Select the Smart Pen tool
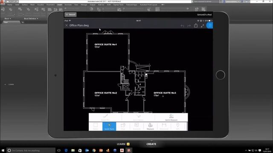The image size is (273, 153). [x=105, y=117]
